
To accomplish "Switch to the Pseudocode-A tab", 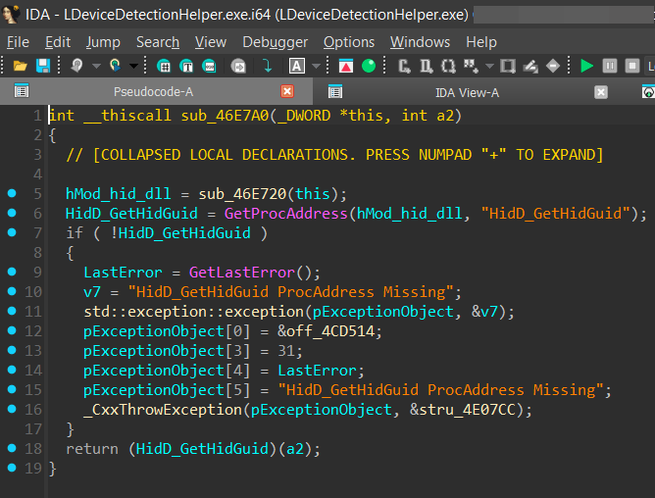I will pos(153,91).
